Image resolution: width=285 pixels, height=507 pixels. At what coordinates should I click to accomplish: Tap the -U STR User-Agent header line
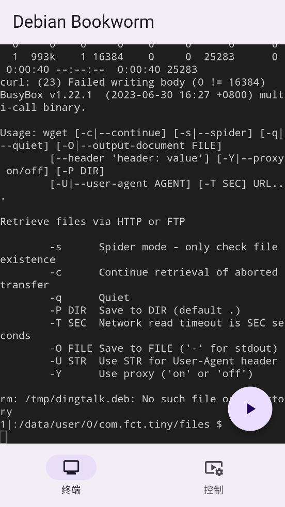[x=164, y=361]
